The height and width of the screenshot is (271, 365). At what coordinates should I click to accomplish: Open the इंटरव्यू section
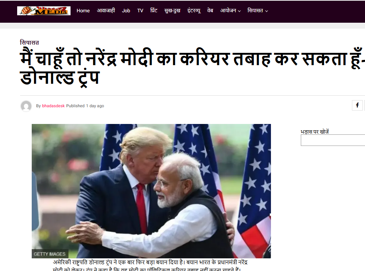click(x=194, y=11)
